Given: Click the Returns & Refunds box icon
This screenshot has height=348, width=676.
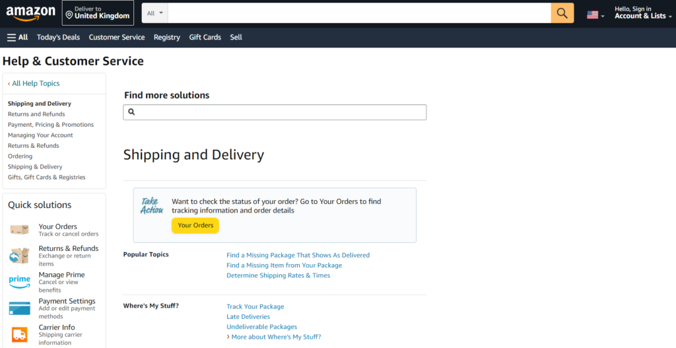Looking at the screenshot, I should pos(19,256).
